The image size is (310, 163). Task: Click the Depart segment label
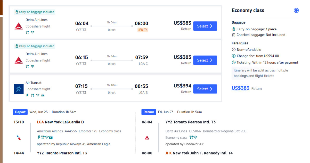pyautogui.click(x=20, y=112)
